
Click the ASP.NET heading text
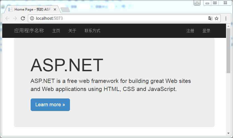coord(67,65)
